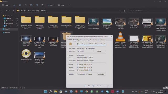
Task: Open the See more ellipsis menu
Action: 70,5
